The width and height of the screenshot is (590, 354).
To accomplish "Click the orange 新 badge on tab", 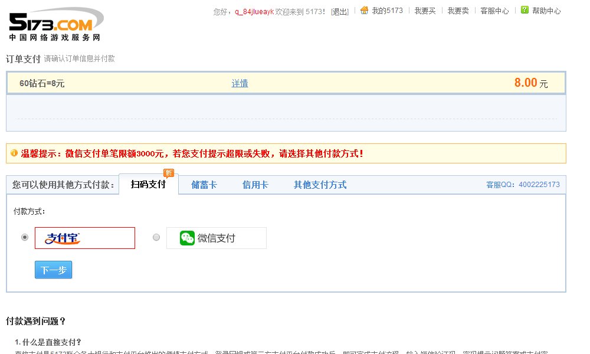I will coord(169,173).
